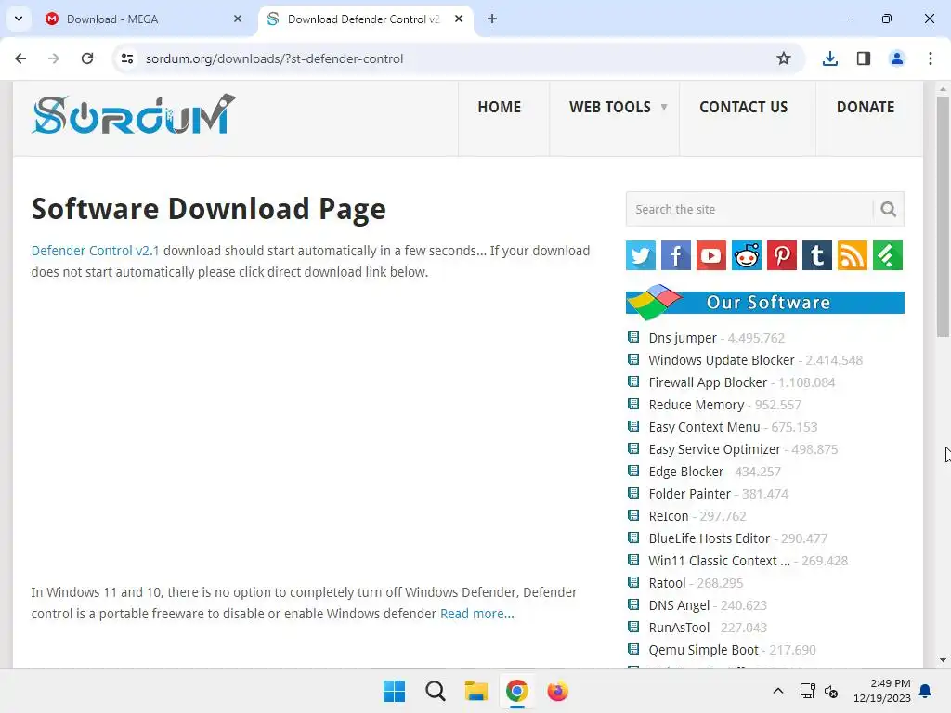Viewport: 951px width, 713px height.
Task: Open taskbar Search icon
Action: point(435,691)
